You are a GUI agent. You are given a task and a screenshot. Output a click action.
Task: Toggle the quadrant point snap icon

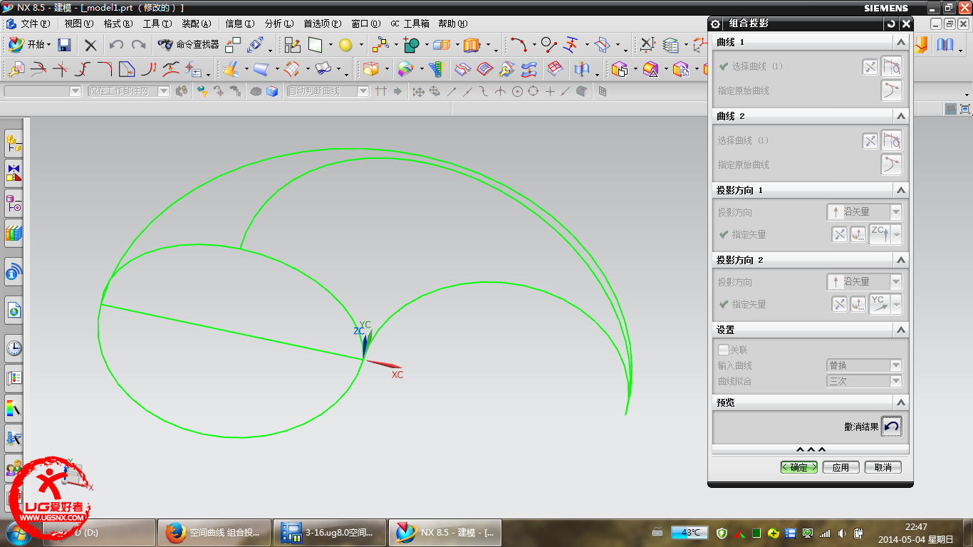(x=533, y=91)
